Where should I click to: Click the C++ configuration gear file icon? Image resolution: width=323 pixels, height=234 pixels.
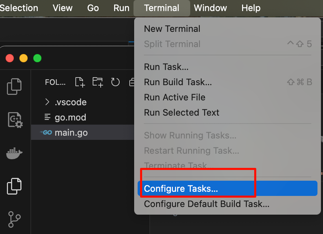pyautogui.click(x=15, y=120)
